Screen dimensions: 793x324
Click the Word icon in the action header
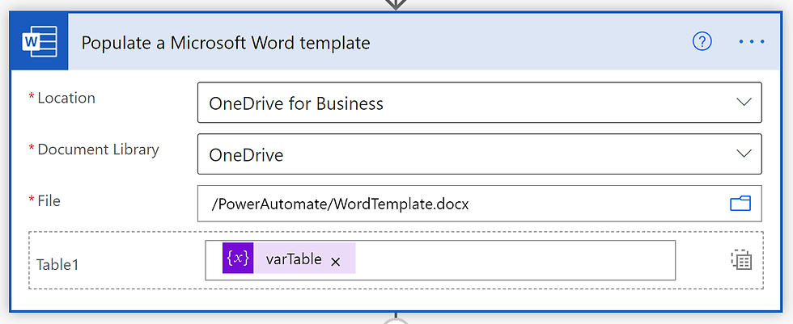(x=40, y=42)
